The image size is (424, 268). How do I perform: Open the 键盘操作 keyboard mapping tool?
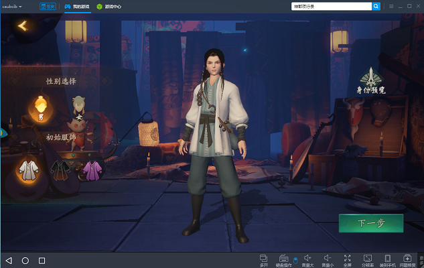point(283,261)
